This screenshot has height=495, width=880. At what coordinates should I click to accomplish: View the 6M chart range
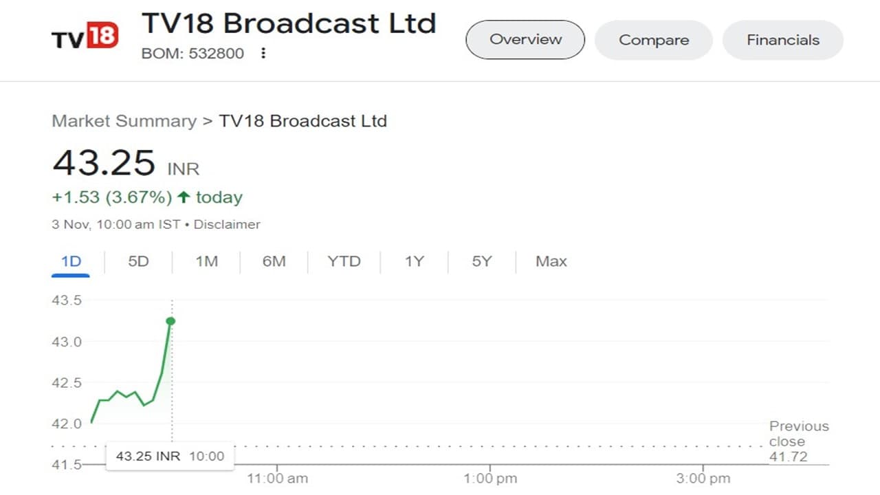click(274, 261)
